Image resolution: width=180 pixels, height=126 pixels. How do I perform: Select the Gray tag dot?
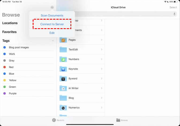pos(5,60)
